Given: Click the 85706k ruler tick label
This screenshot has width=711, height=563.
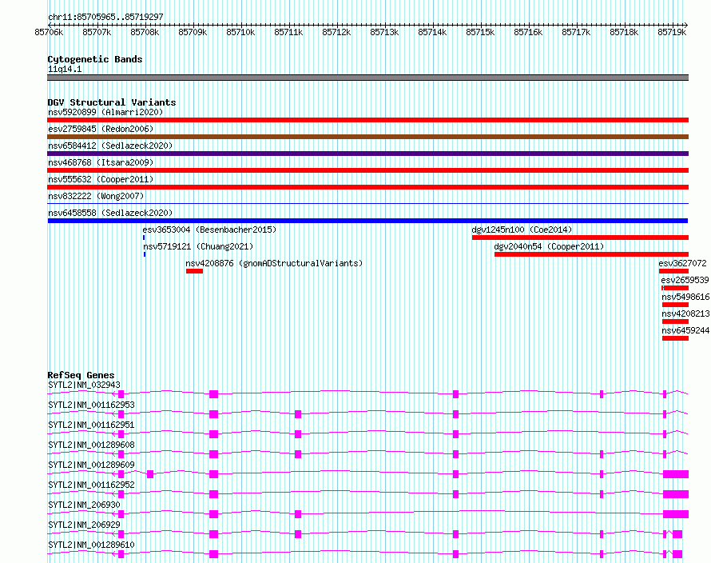Looking at the screenshot, I should coord(49,32).
